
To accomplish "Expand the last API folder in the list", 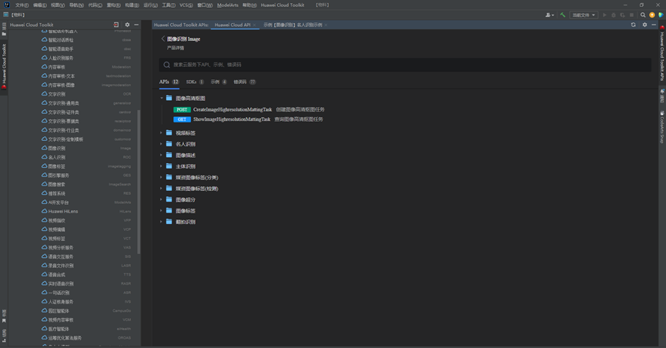I will 162,222.
